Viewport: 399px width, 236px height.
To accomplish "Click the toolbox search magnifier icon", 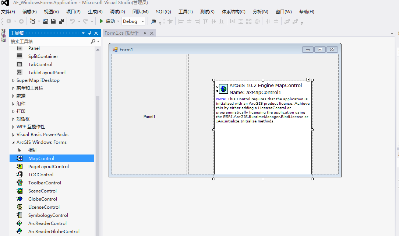I will point(93,41).
